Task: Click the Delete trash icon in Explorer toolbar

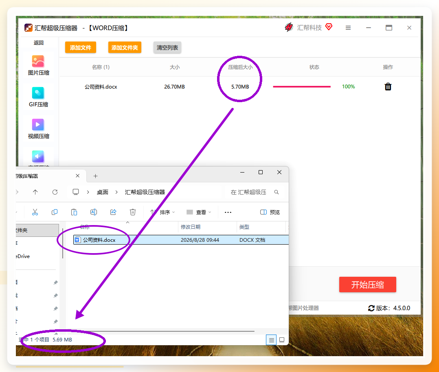Action: point(133,212)
